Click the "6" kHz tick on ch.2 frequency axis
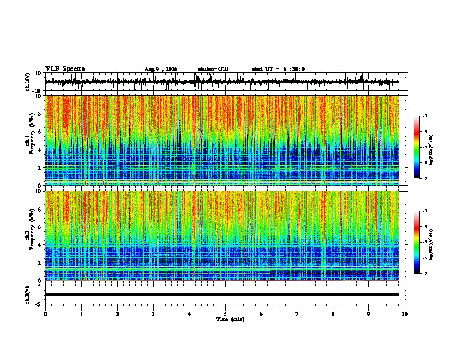This screenshot has height=352, width=456. 40,227
